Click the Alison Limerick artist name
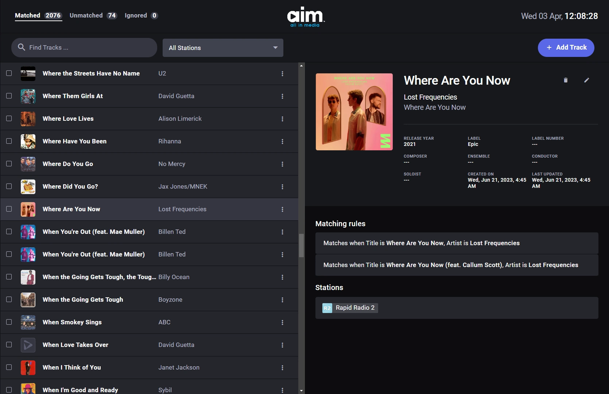 [x=180, y=119]
